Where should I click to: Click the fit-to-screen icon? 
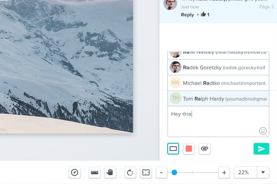tap(146, 172)
